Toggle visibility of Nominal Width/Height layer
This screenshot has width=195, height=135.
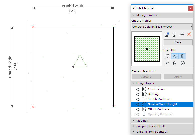click(138, 104)
